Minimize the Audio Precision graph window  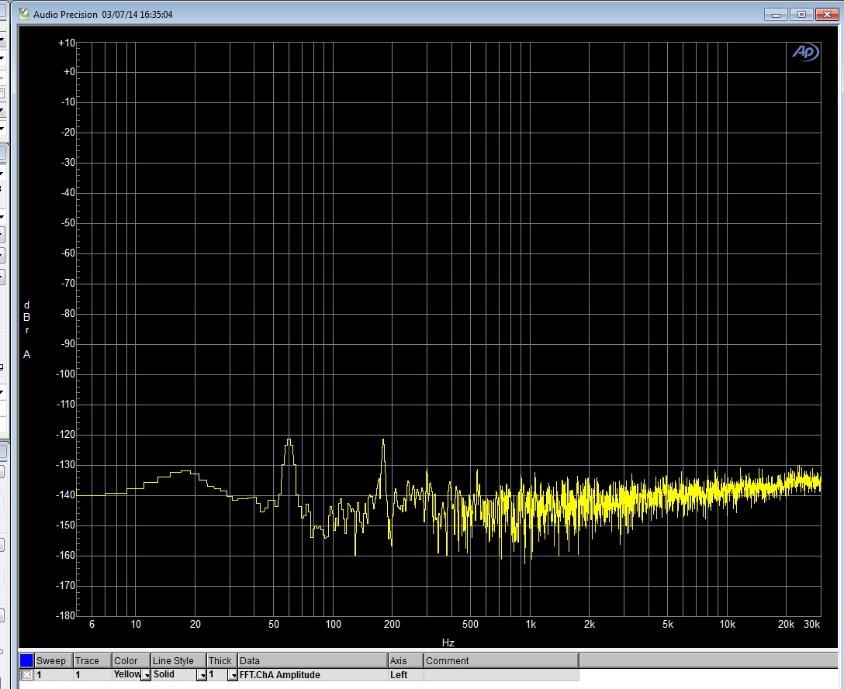pyautogui.click(x=777, y=15)
